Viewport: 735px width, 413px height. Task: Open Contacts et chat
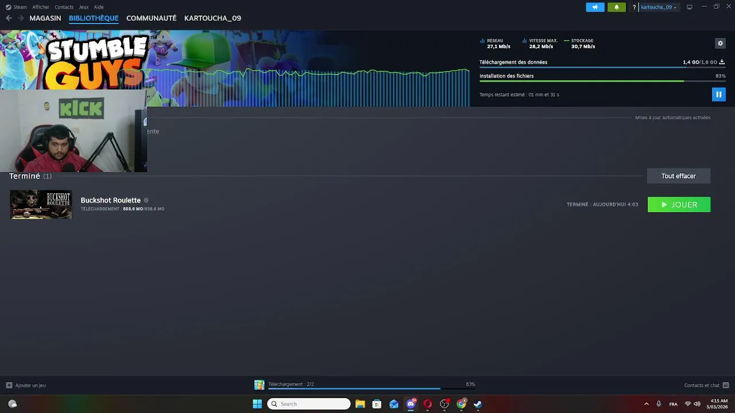(702, 385)
